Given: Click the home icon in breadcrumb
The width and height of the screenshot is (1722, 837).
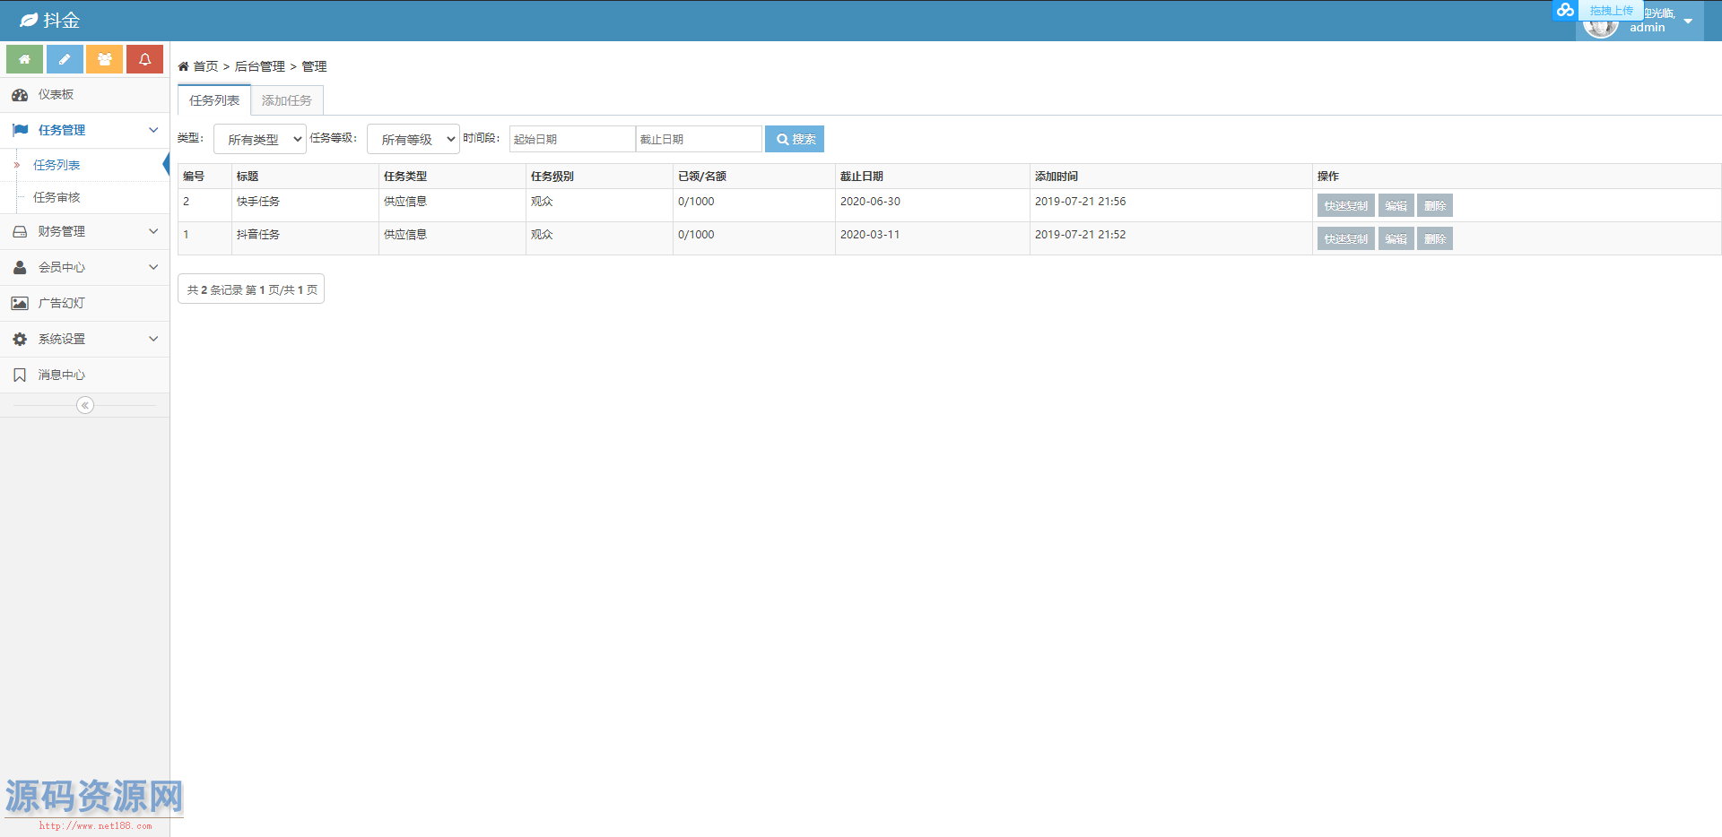Looking at the screenshot, I should pyautogui.click(x=184, y=66).
